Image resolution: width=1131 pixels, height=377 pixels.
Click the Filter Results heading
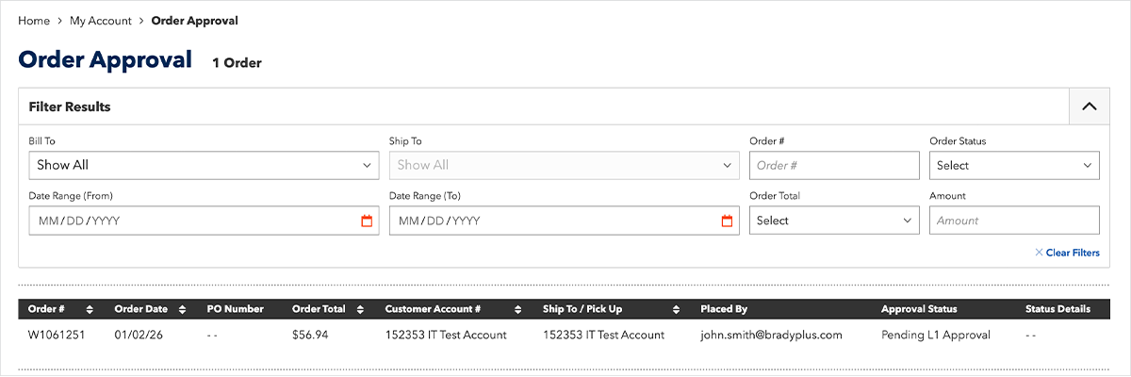tap(70, 107)
